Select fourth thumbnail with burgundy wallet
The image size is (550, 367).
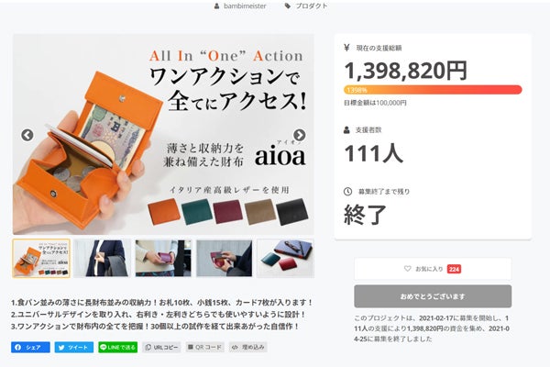pyautogui.click(x=225, y=259)
